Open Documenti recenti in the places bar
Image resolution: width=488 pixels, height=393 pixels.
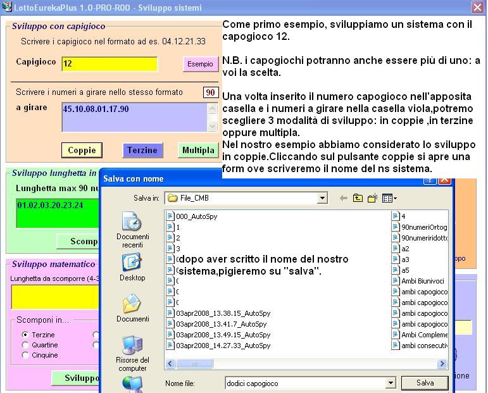click(x=132, y=230)
